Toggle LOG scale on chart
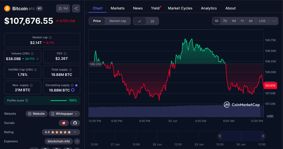The image size is (283, 149). pyautogui.click(x=262, y=21)
